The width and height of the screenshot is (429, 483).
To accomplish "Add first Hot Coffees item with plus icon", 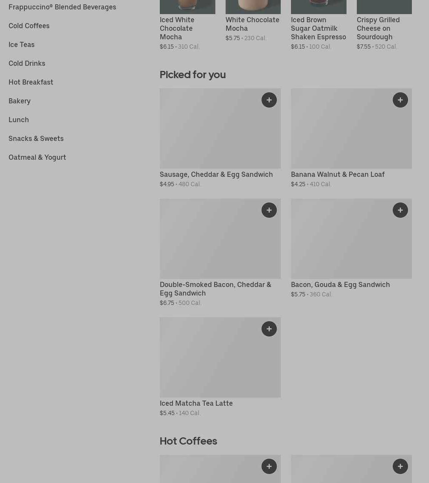I will pyautogui.click(x=269, y=466).
